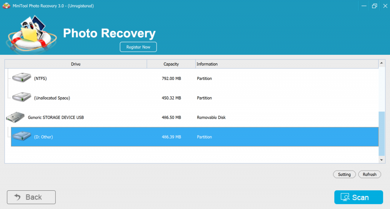Click Partition info in the NTFS row
The width and height of the screenshot is (390, 209).
(205, 78)
